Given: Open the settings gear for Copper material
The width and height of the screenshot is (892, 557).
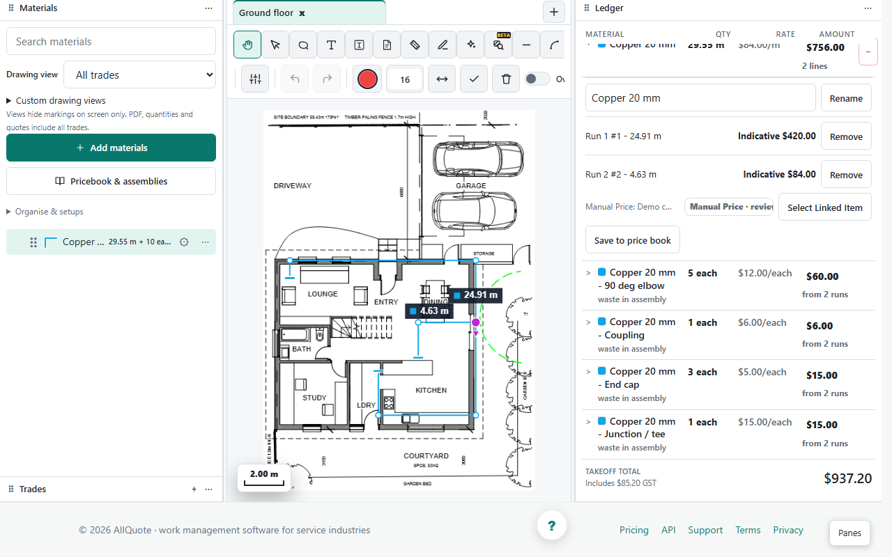Looking at the screenshot, I should [x=184, y=242].
